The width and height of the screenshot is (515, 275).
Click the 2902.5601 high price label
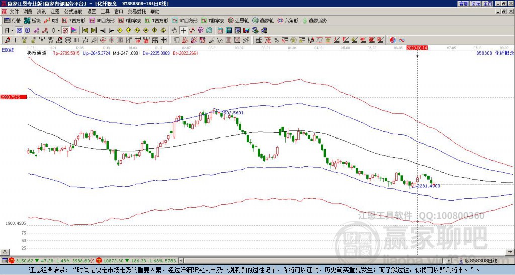[x=233, y=113]
